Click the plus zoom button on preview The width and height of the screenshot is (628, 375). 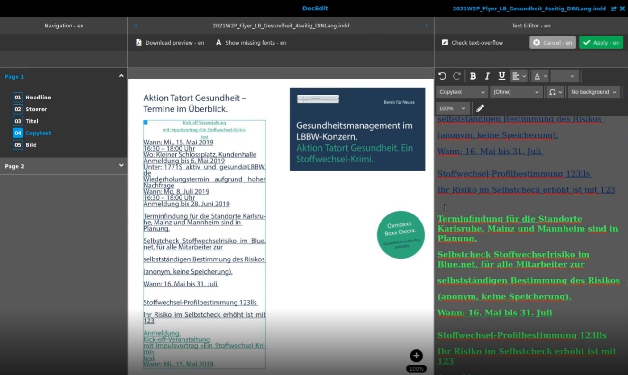tap(416, 356)
